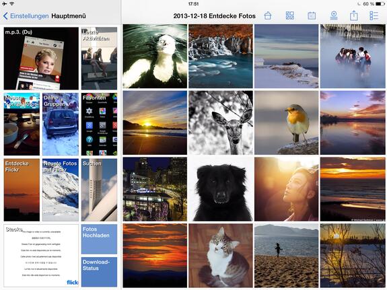Open the black-and-white deer photo thumbnail
Screen dimensions: 387x290
[x=221, y=122]
